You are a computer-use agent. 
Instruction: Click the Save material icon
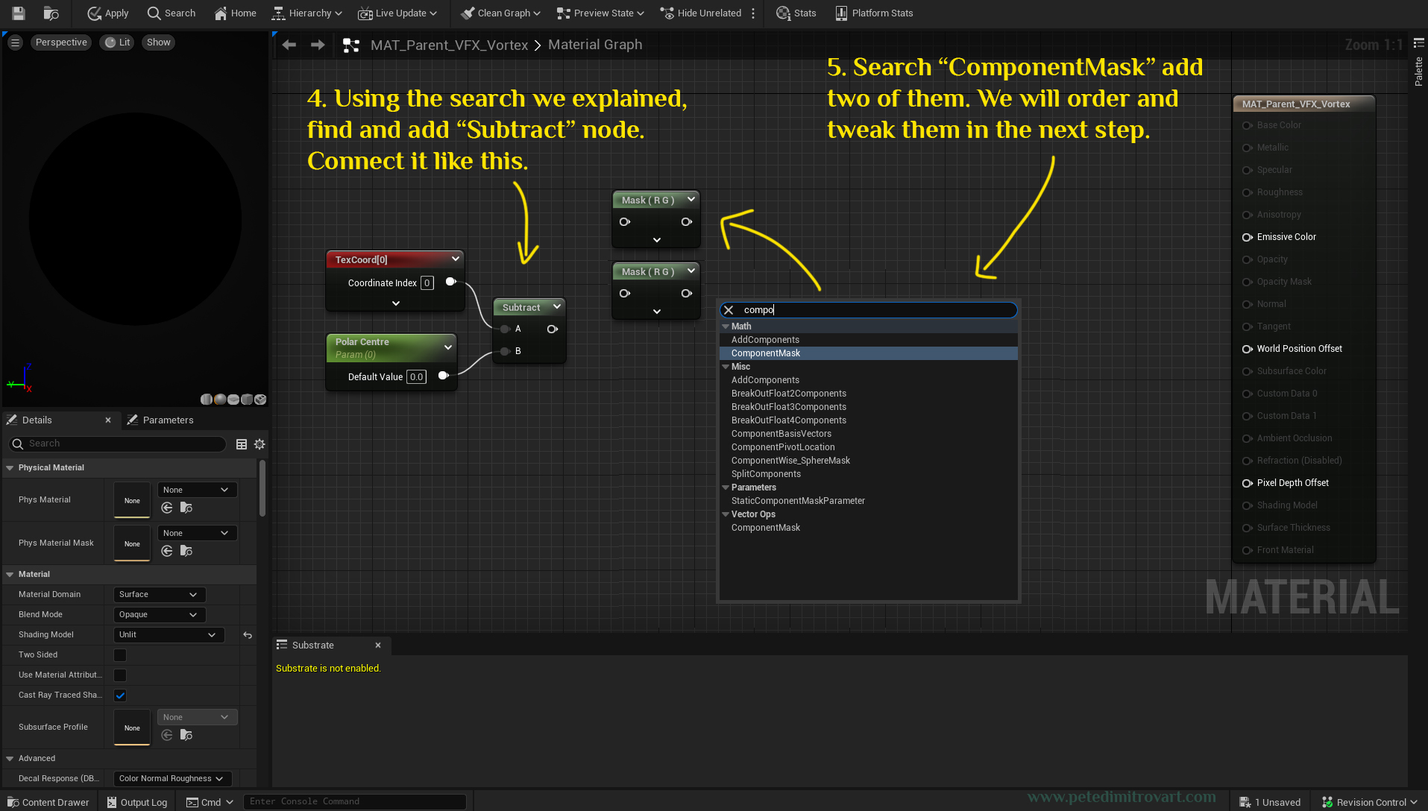18,13
